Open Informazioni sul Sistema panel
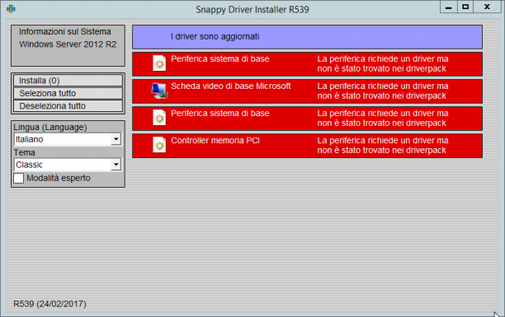Image resolution: width=505 pixels, height=317 pixels. click(x=68, y=45)
